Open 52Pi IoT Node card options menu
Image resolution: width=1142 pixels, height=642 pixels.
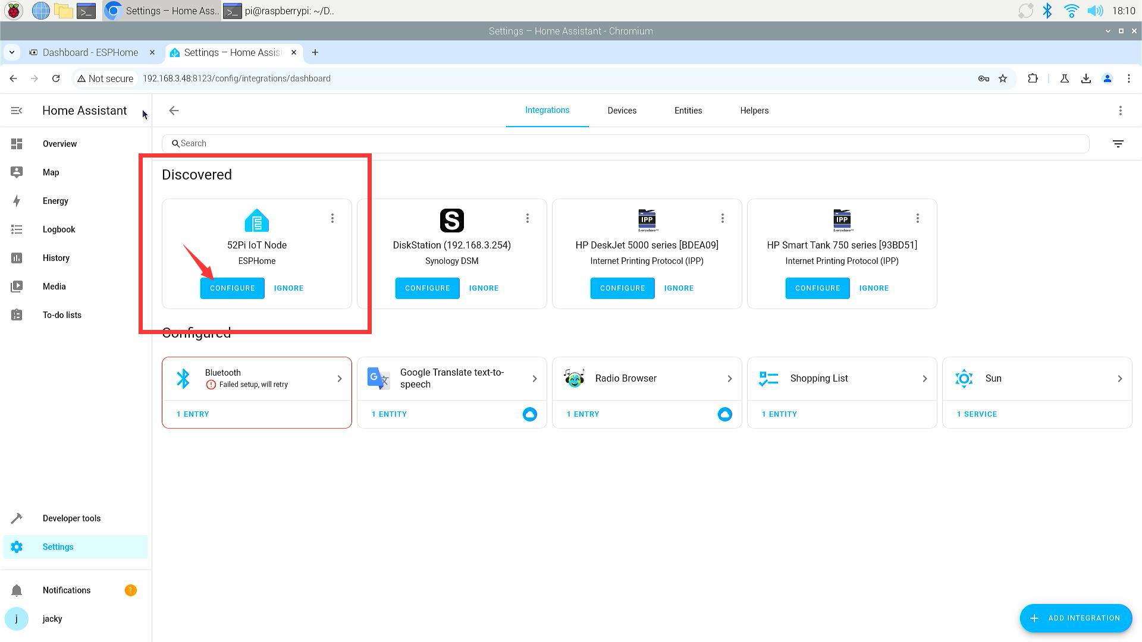[x=332, y=218]
